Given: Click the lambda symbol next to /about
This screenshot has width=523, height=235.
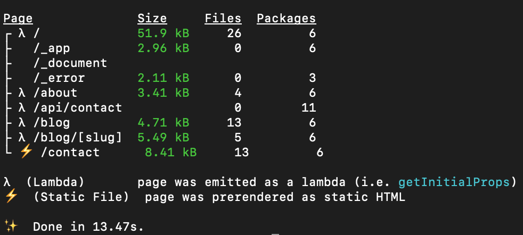Looking at the screenshot, I should tap(22, 93).
